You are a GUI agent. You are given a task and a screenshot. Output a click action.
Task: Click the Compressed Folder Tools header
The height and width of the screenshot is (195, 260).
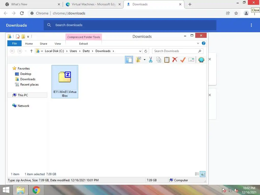(84, 37)
